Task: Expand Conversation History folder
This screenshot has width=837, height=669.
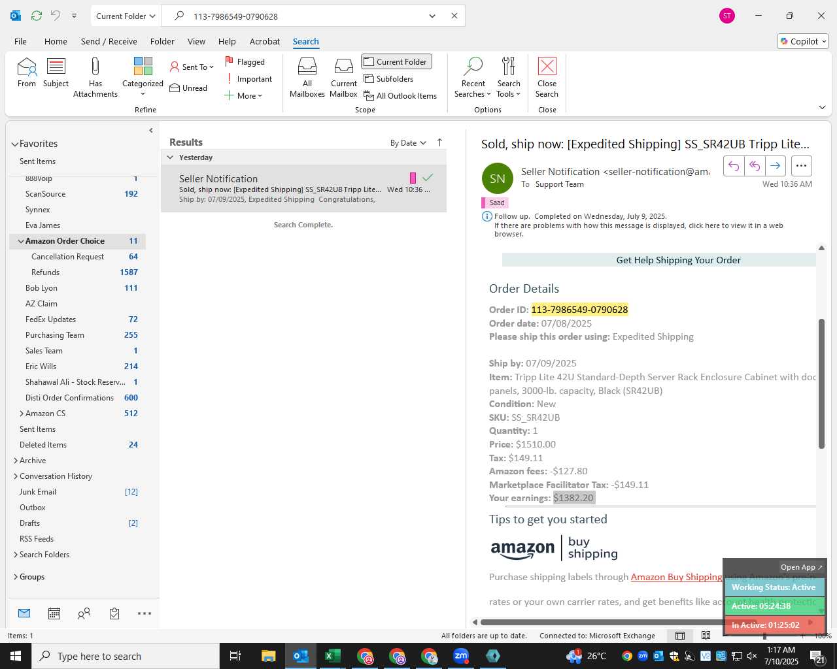Action: pos(15,476)
